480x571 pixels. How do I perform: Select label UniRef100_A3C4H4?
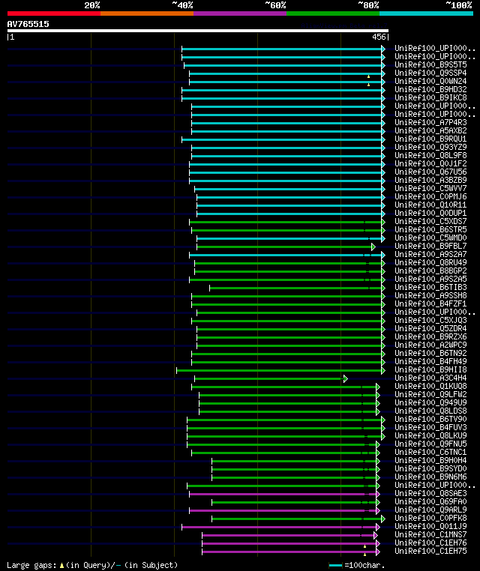tap(430, 378)
